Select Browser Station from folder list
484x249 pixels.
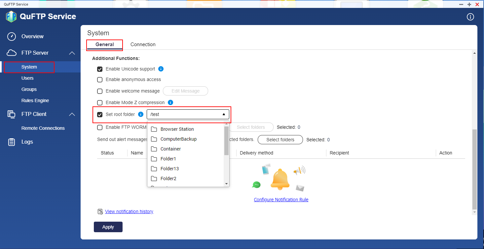click(186, 129)
